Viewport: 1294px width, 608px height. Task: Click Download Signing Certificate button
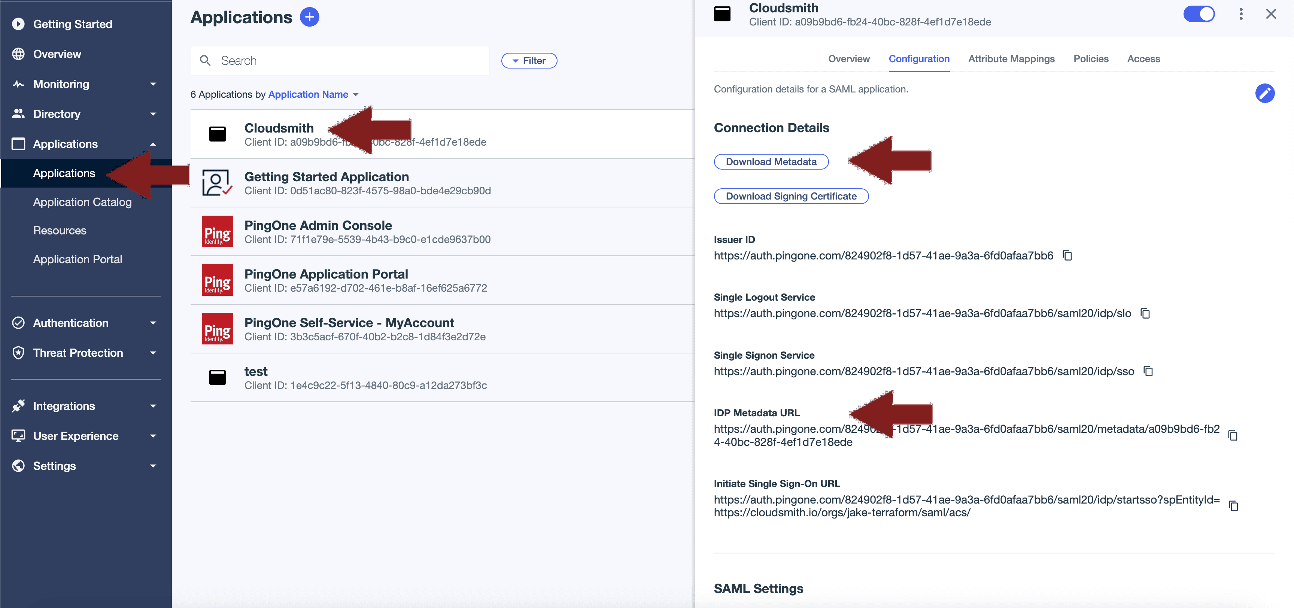pos(791,197)
